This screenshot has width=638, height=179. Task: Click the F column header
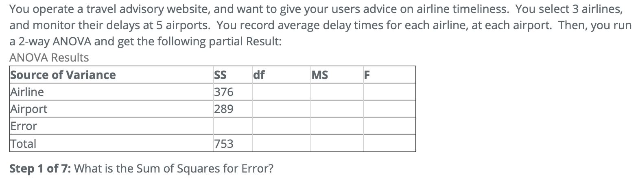pos(367,75)
